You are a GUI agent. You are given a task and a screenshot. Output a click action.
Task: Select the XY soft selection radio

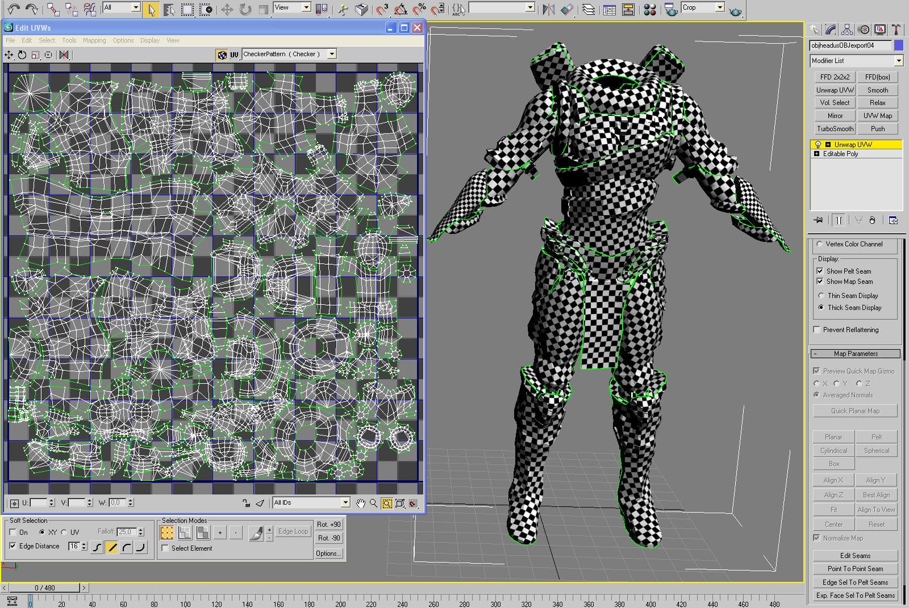42,532
